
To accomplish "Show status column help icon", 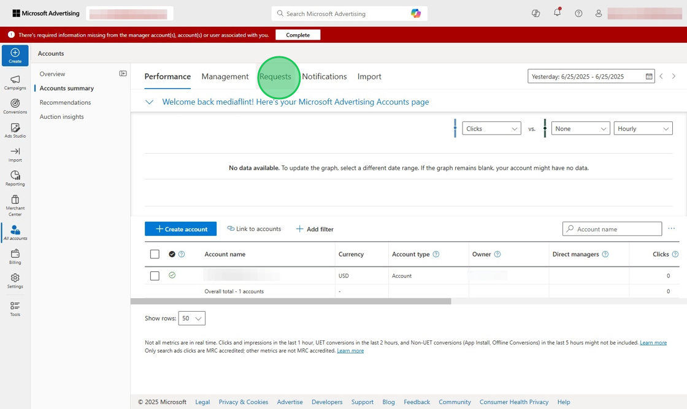I will click(182, 254).
